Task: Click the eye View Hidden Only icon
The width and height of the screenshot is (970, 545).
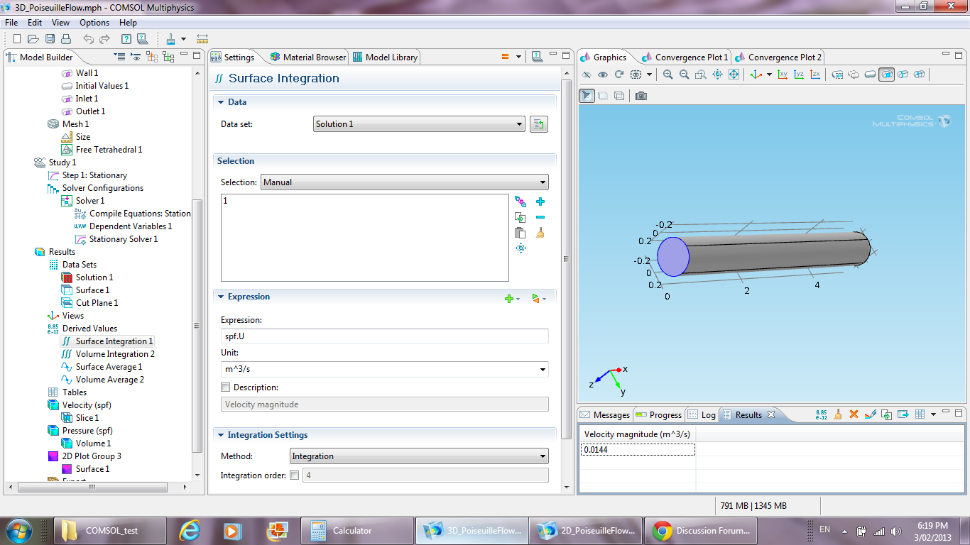Action: click(603, 75)
